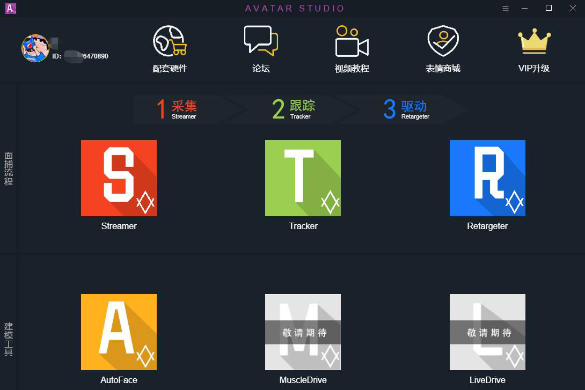Open the 配套硬件 hardware store
Screen dimensions: 585x390
pos(170,49)
